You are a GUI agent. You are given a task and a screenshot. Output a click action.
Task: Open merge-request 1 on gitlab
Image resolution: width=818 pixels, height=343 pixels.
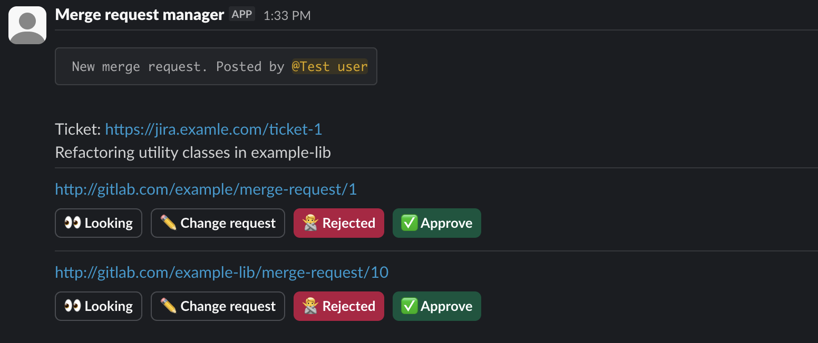tap(206, 189)
